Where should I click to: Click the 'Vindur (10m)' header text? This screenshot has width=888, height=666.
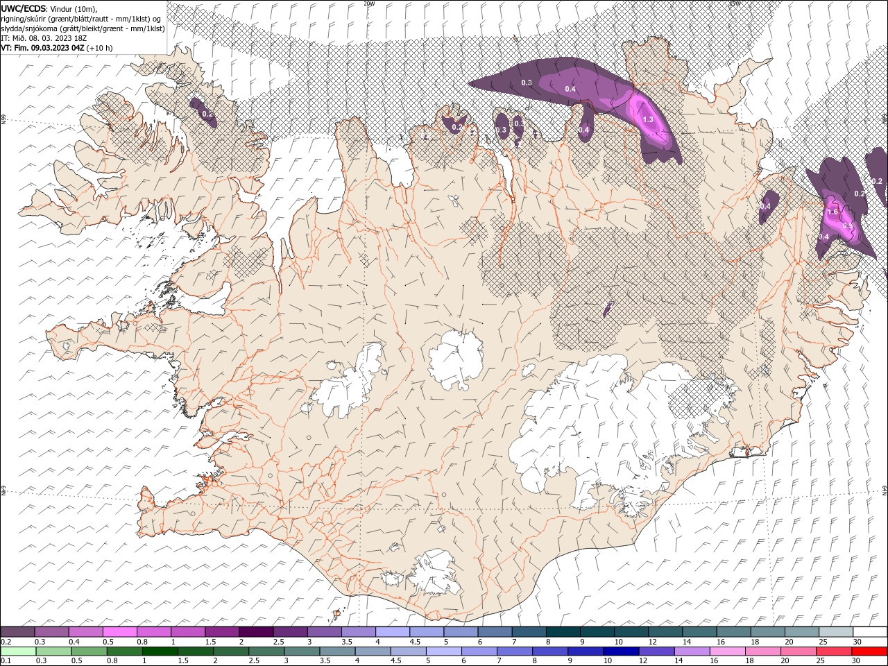pos(74,8)
